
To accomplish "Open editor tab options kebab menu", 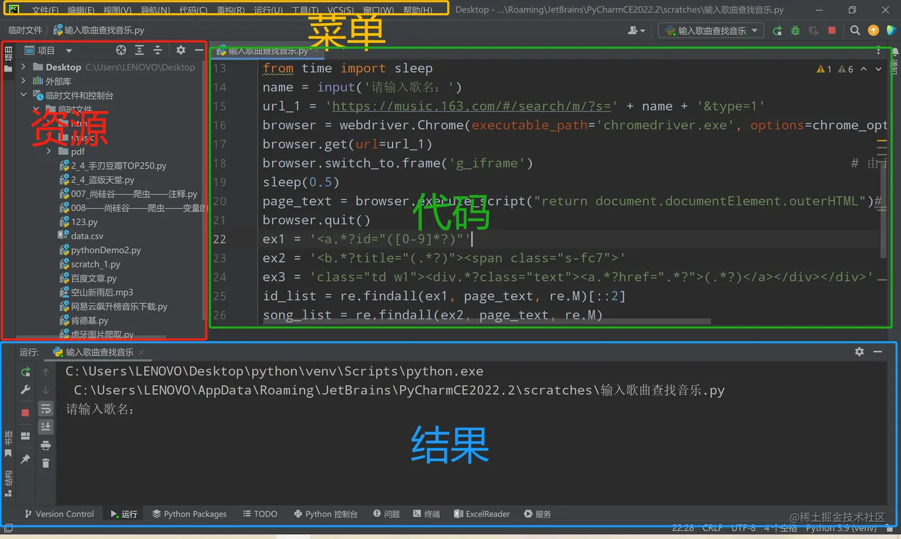I will 878,51.
